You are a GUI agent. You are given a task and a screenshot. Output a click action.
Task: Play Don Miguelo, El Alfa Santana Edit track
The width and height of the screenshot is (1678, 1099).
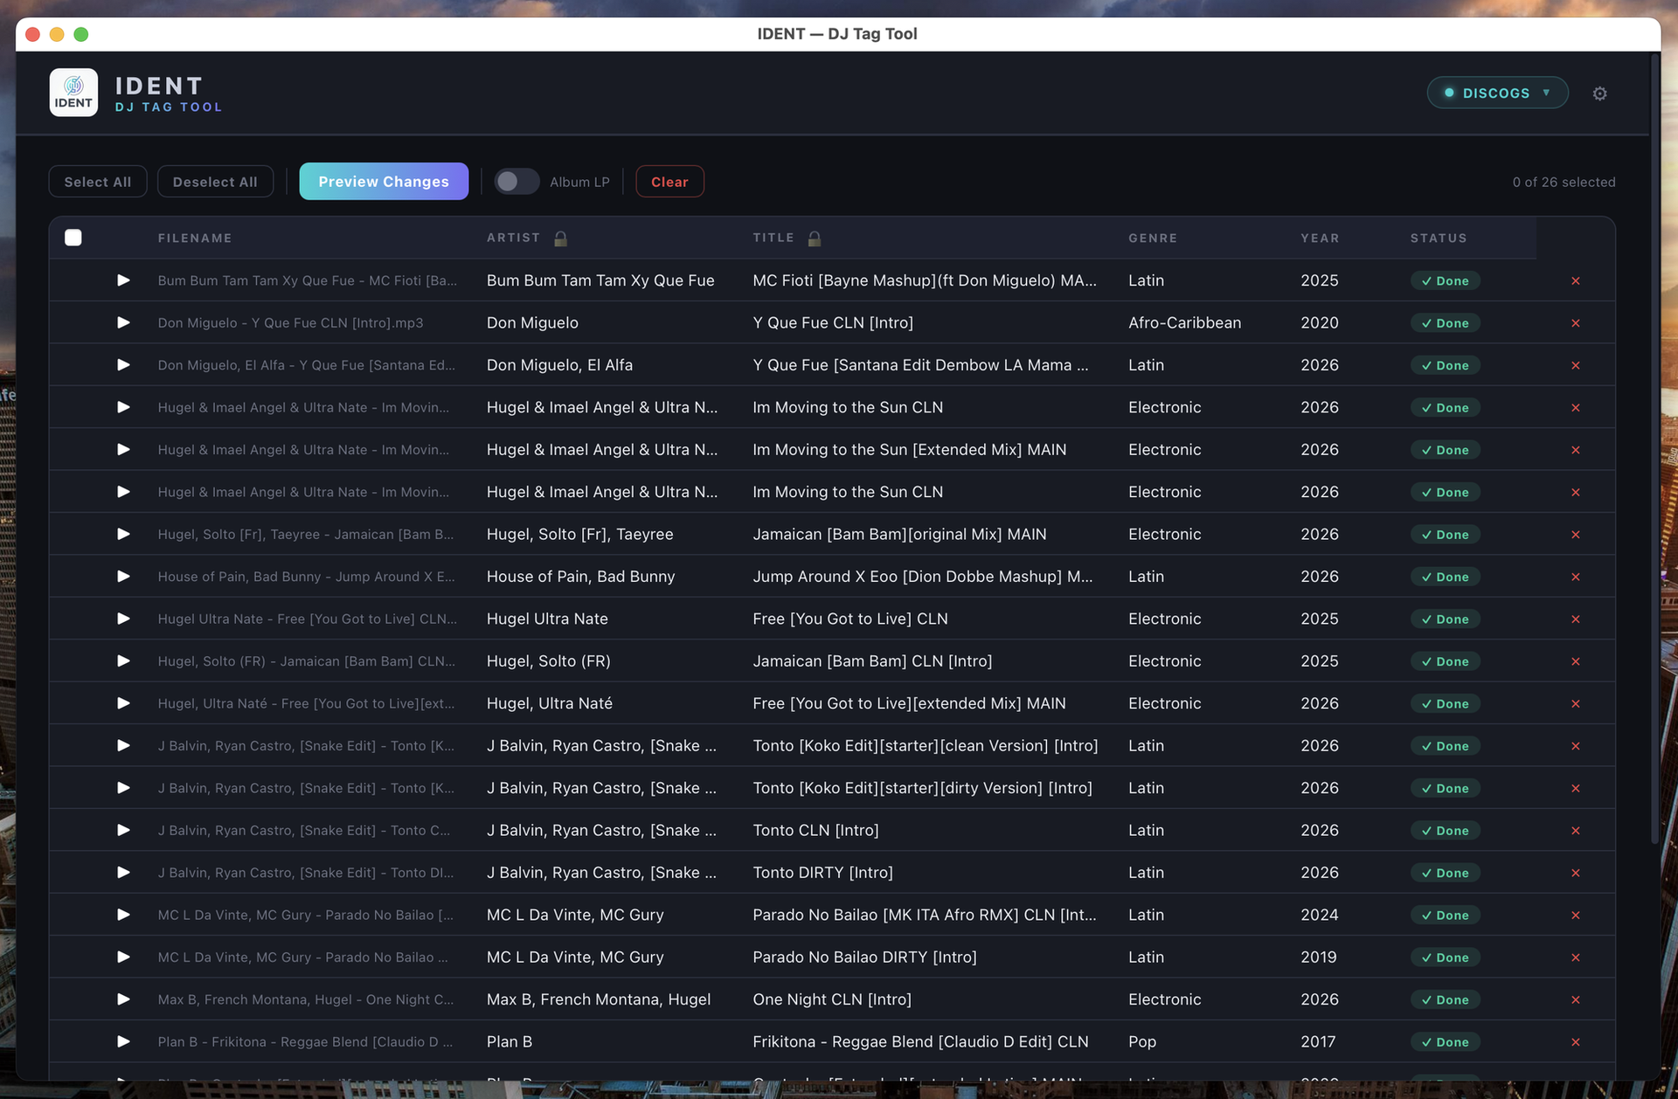point(123,365)
